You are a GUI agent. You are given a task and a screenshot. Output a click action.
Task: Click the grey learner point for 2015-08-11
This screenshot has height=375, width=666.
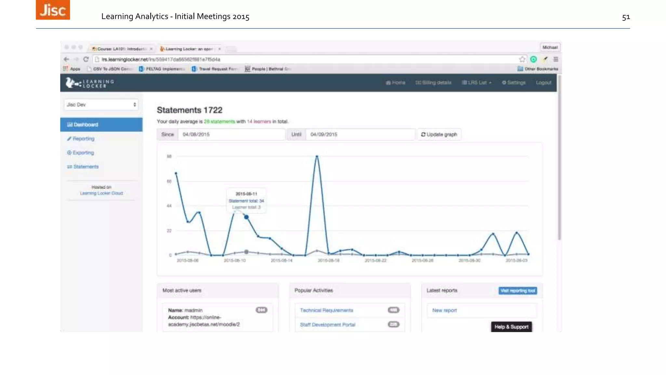coord(246,252)
